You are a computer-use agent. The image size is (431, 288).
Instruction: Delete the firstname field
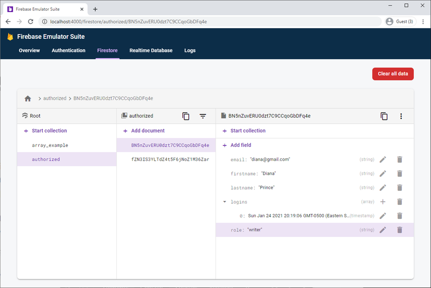[400, 174]
